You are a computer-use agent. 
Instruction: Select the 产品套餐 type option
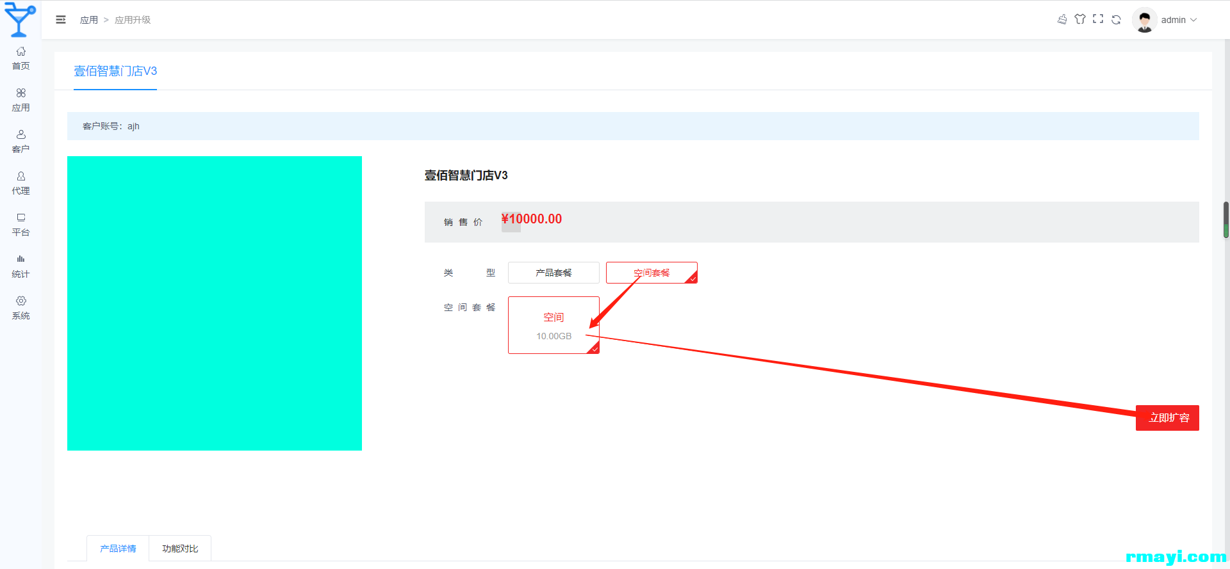553,273
